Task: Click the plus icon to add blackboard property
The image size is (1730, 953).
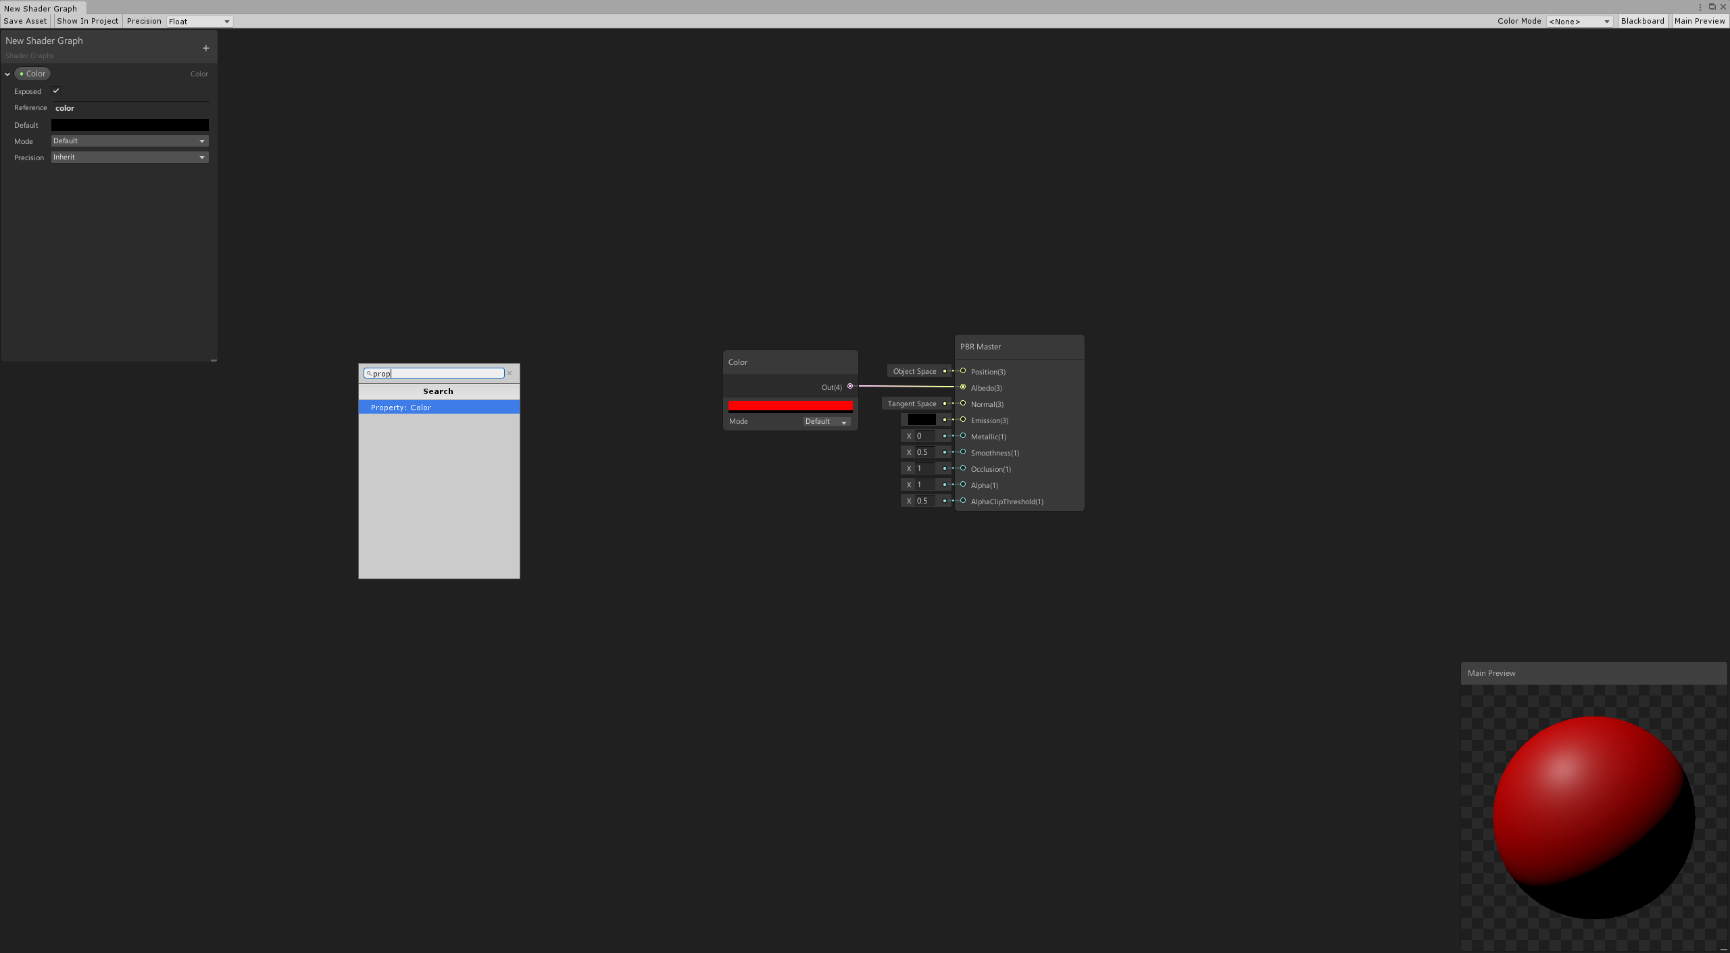Action: pyautogui.click(x=205, y=48)
